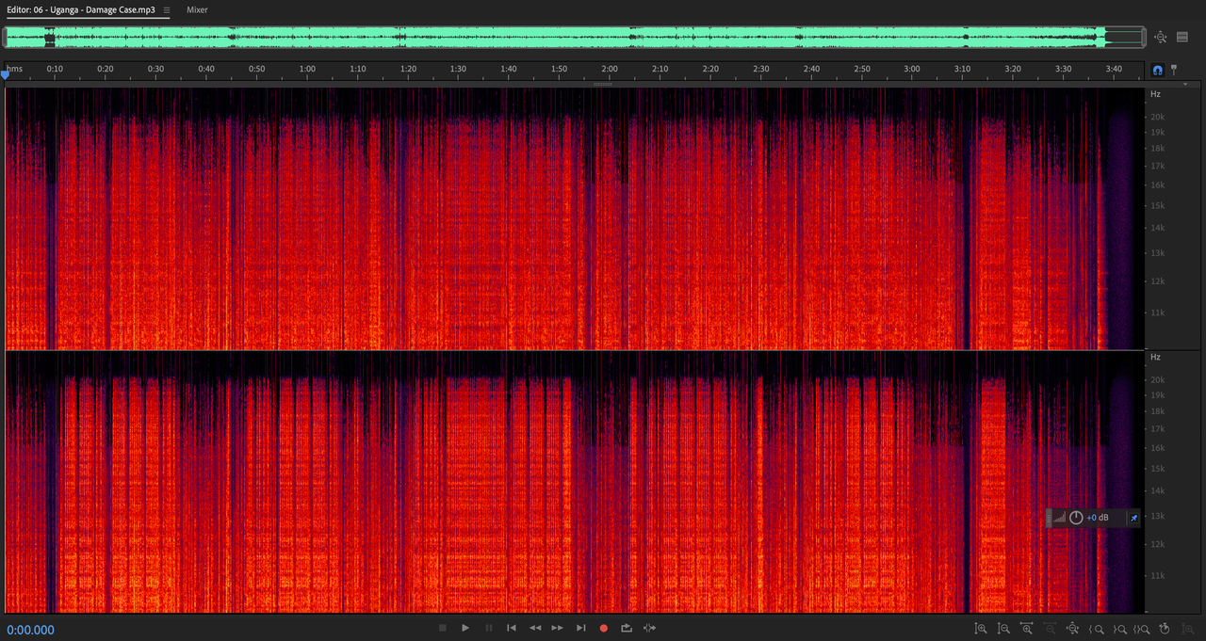Start playback with the Play button

(465, 628)
